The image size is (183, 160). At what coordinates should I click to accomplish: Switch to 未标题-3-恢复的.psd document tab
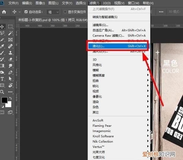coord(53,20)
